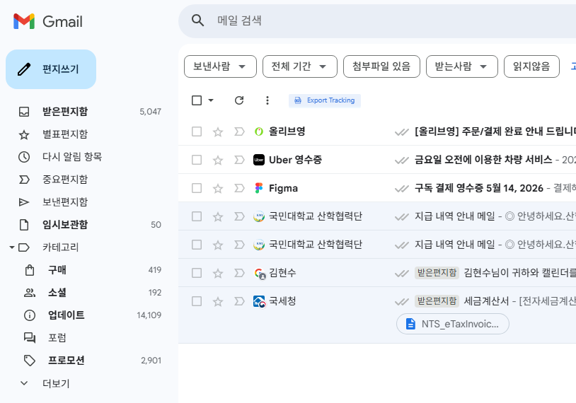Open the 구독 결제 영수증 Figma email

click(479, 188)
